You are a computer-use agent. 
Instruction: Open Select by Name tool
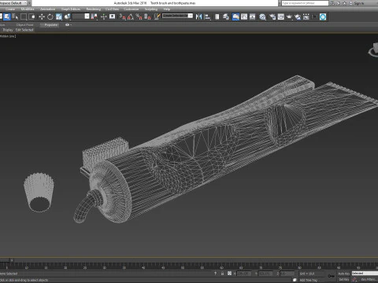point(15,17)
